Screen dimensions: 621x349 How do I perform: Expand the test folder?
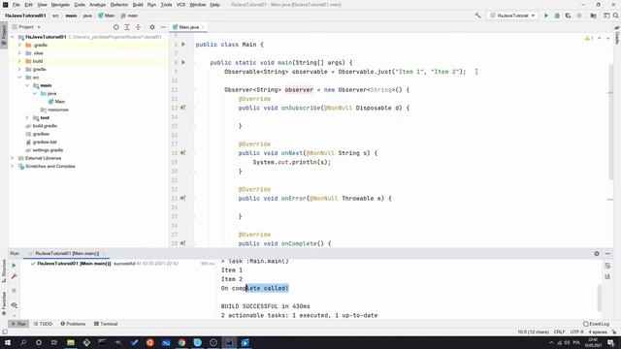27,117
